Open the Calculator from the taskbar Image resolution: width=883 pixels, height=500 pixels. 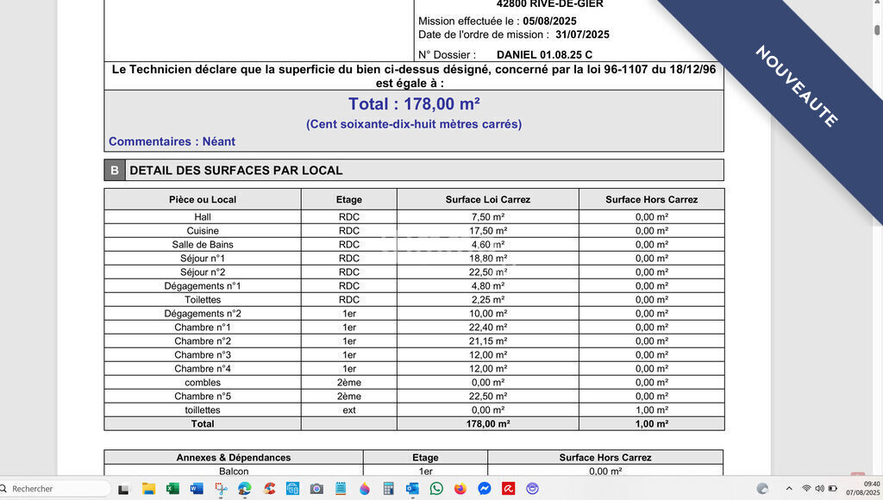(x=388, y=489)
